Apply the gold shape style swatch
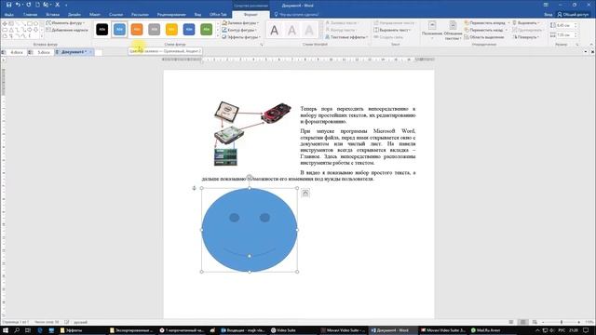596x335 pixels. pyautogui.click(x=171, y=29)
